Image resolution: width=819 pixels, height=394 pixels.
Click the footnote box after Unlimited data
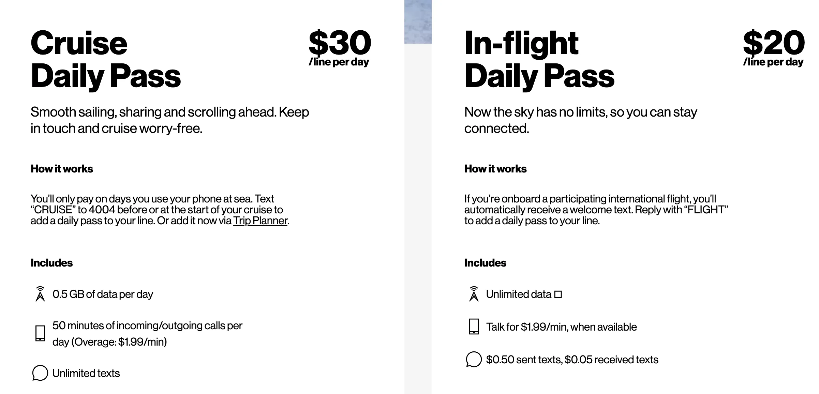tap(558, 294)
